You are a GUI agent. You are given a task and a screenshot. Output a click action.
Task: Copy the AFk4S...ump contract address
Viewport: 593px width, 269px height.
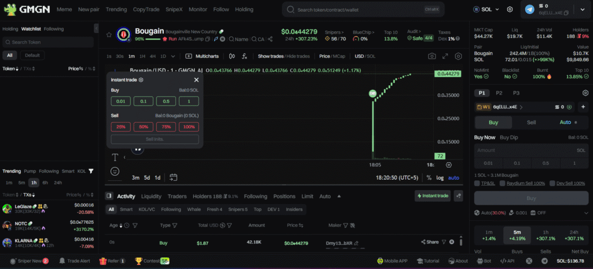pos(208,39)
